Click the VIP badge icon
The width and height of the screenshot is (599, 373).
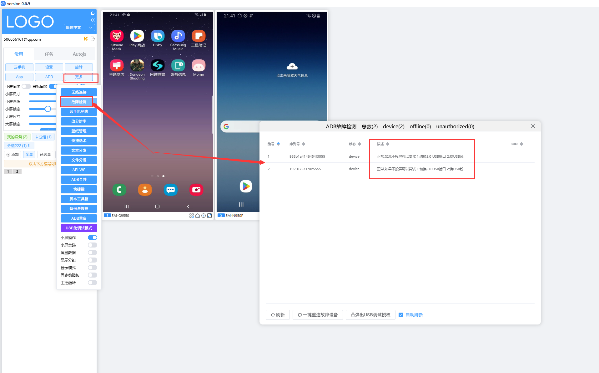(86, 39)
